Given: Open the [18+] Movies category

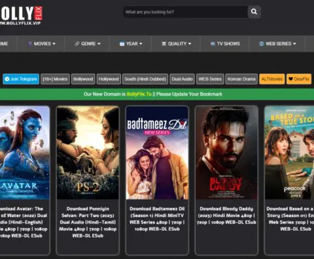Looking at the screenshot, I should point(55,79).
